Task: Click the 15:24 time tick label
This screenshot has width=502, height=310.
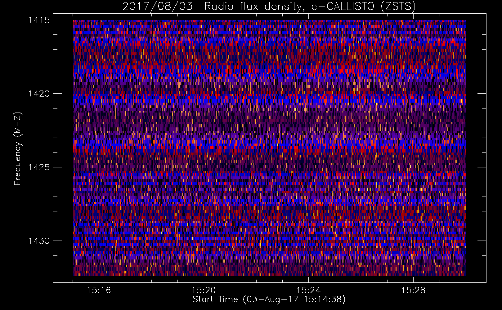Action: coord(309,290)
